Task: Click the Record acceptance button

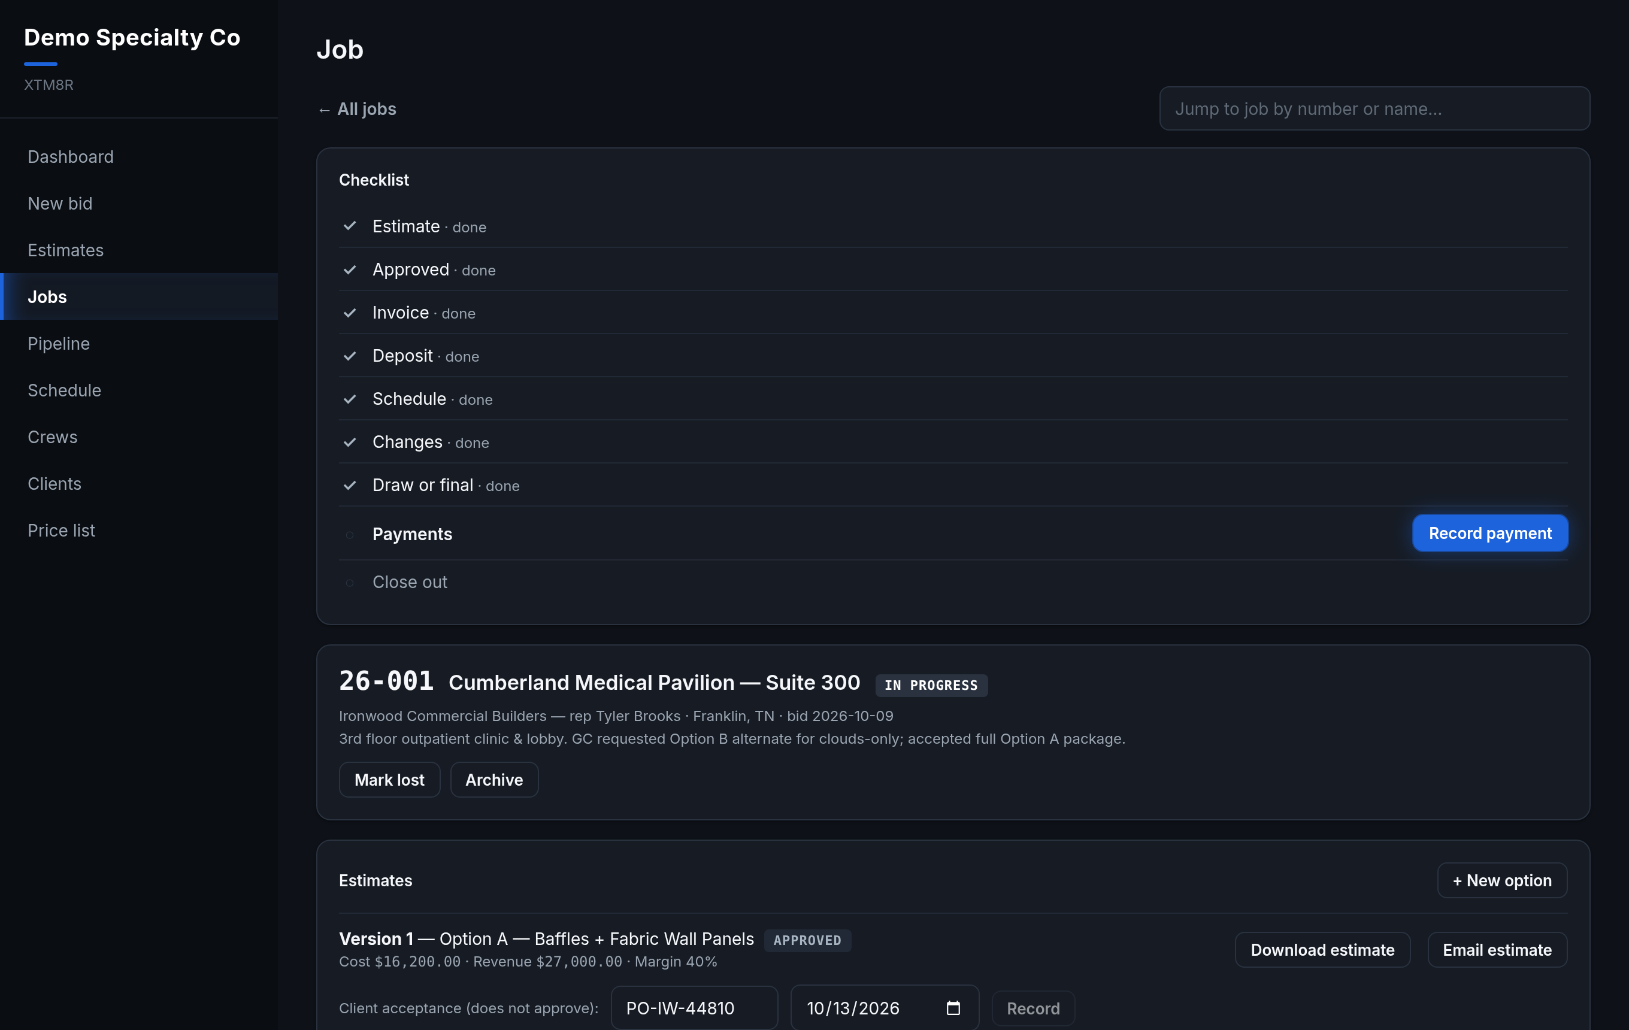Action: pos(1033,1008)
